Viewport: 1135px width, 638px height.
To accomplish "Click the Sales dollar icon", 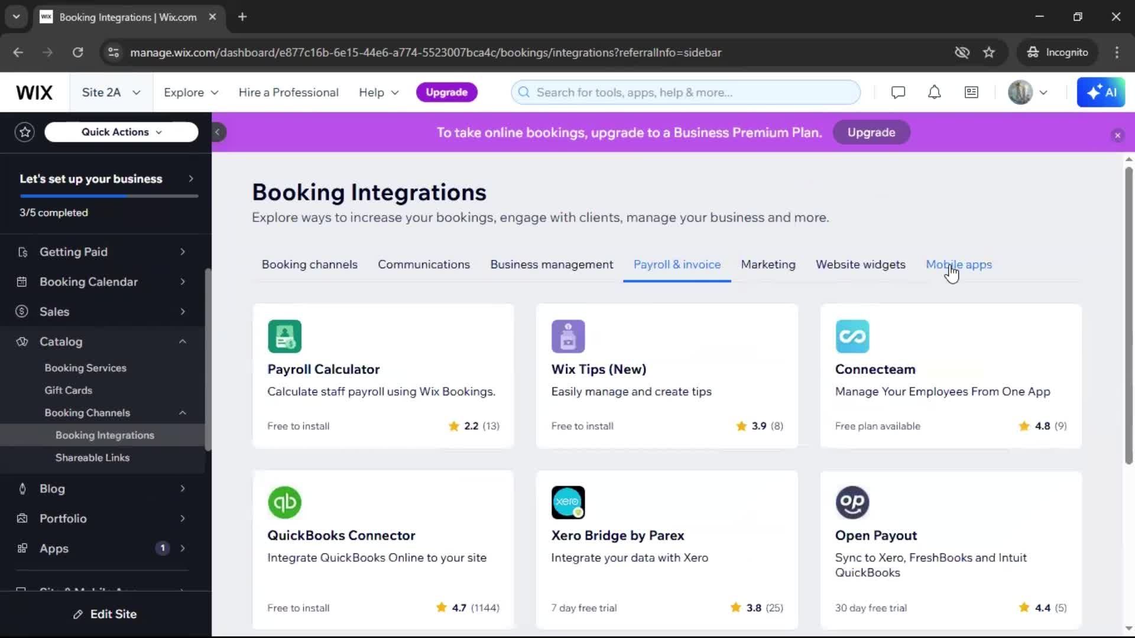I will click(x=22, y=311).
